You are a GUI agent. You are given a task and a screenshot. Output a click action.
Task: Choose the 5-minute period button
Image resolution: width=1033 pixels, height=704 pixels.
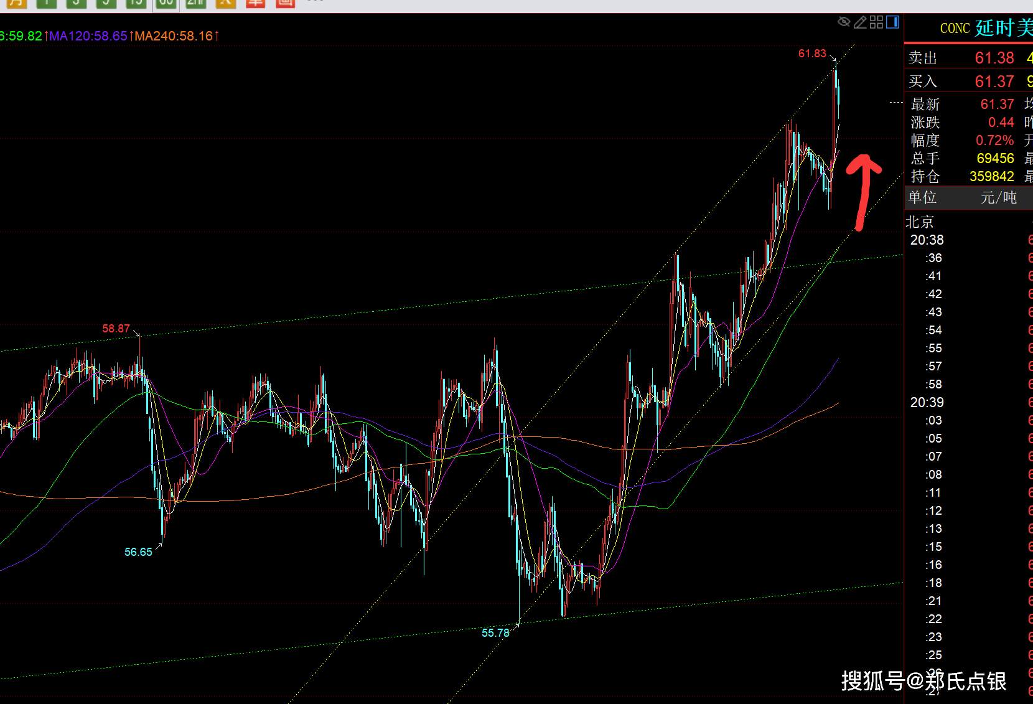[x=106, y=3]
